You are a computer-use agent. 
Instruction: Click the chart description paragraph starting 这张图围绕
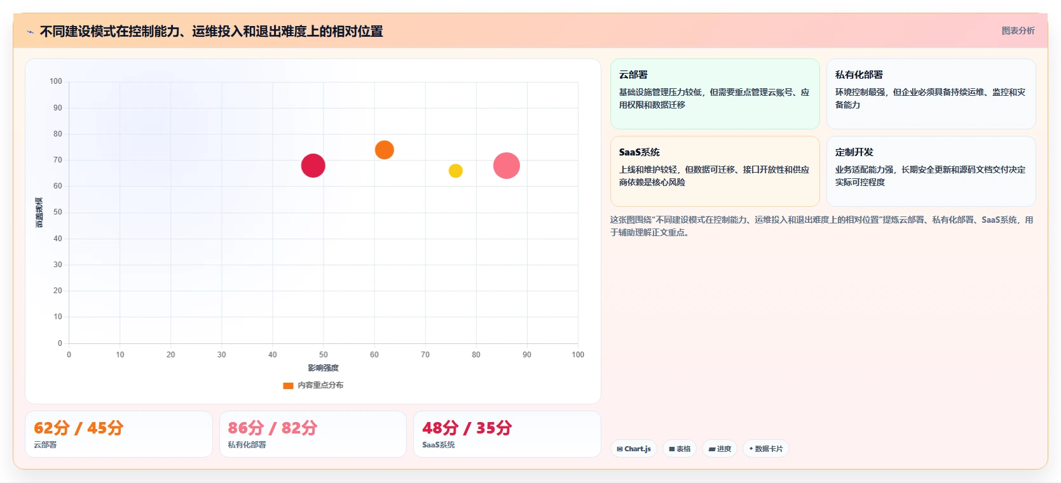(x=822, y=226)
